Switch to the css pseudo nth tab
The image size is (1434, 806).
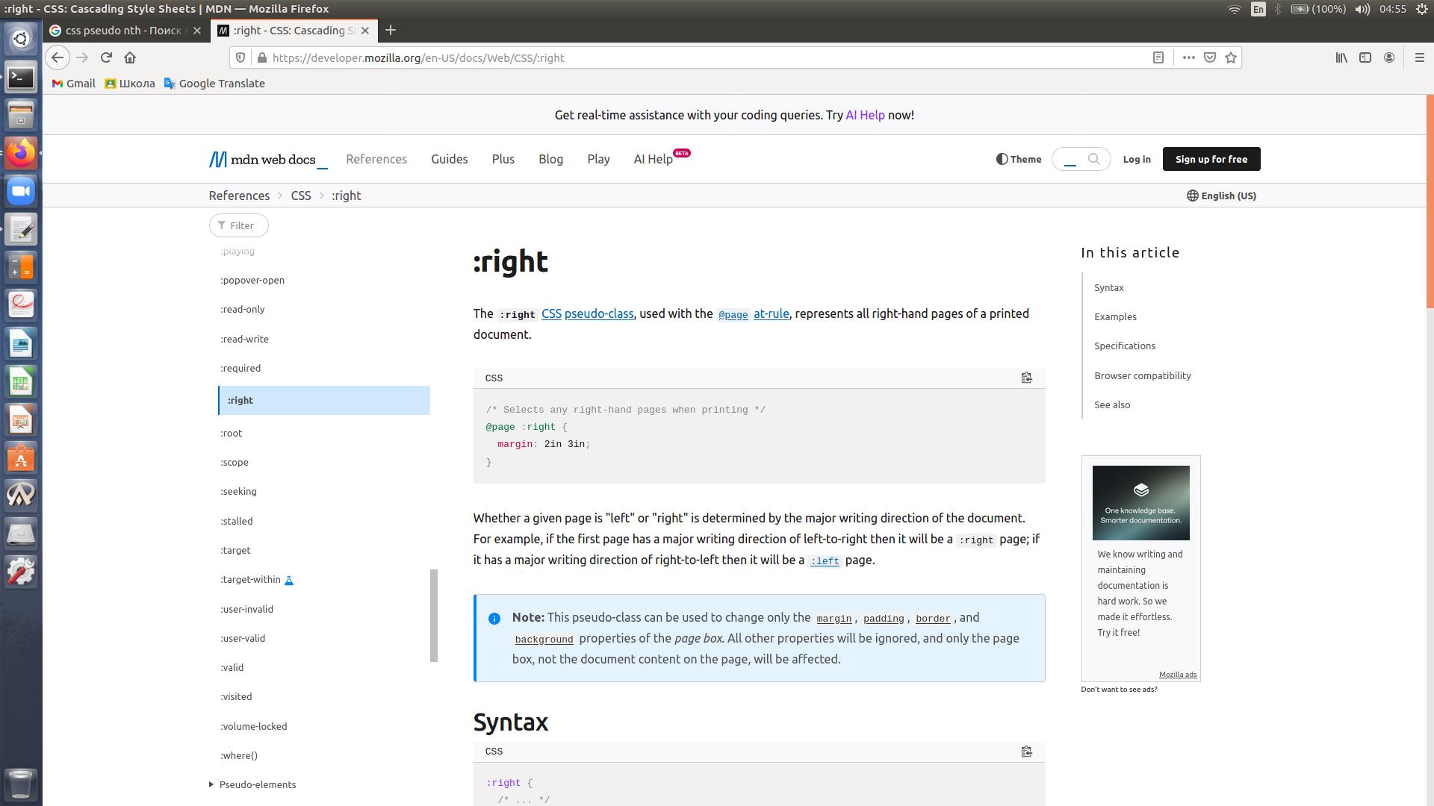tap(123, 31)
